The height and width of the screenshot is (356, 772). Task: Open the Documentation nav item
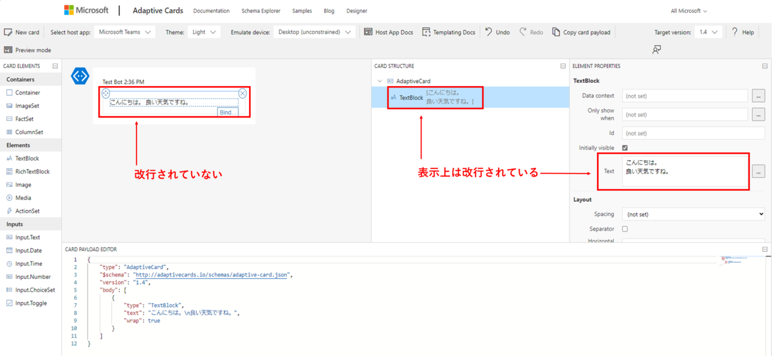[212, 11]
